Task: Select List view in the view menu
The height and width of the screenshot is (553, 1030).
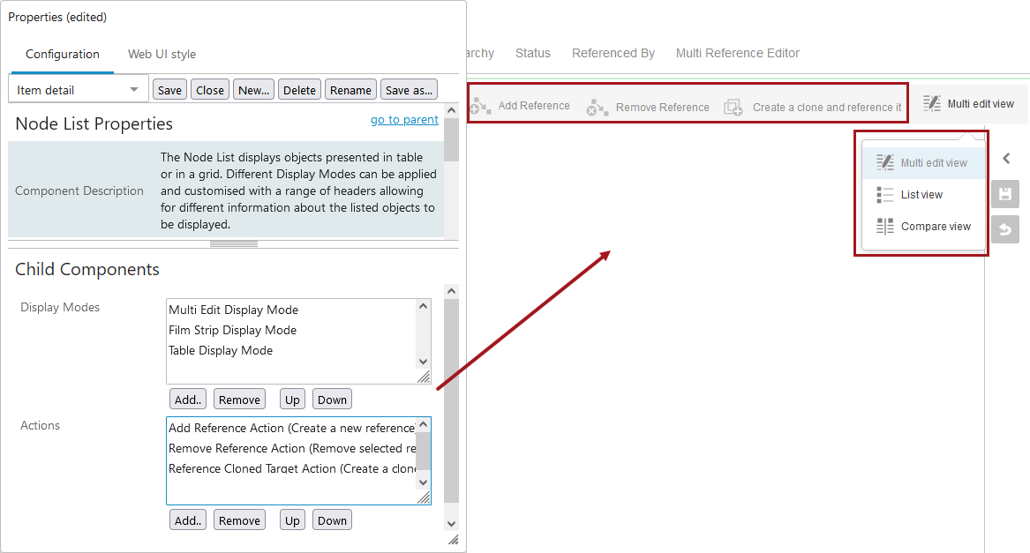Action: (921, 195)
